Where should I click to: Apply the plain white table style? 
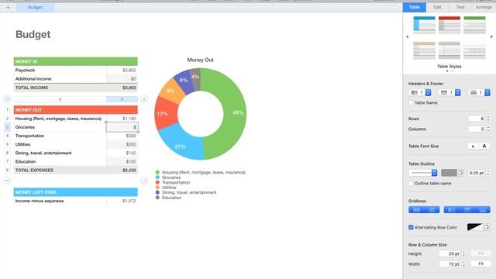(474, 50)
